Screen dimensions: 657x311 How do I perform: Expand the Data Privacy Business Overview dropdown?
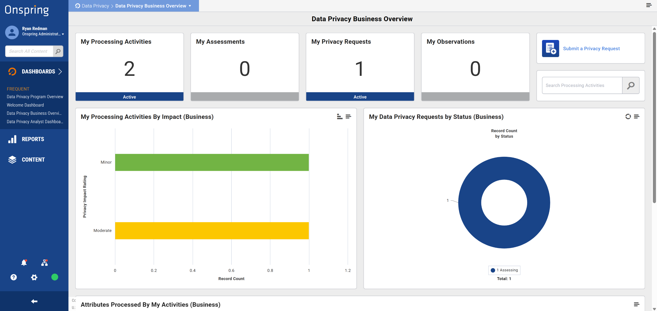[190, 6]
